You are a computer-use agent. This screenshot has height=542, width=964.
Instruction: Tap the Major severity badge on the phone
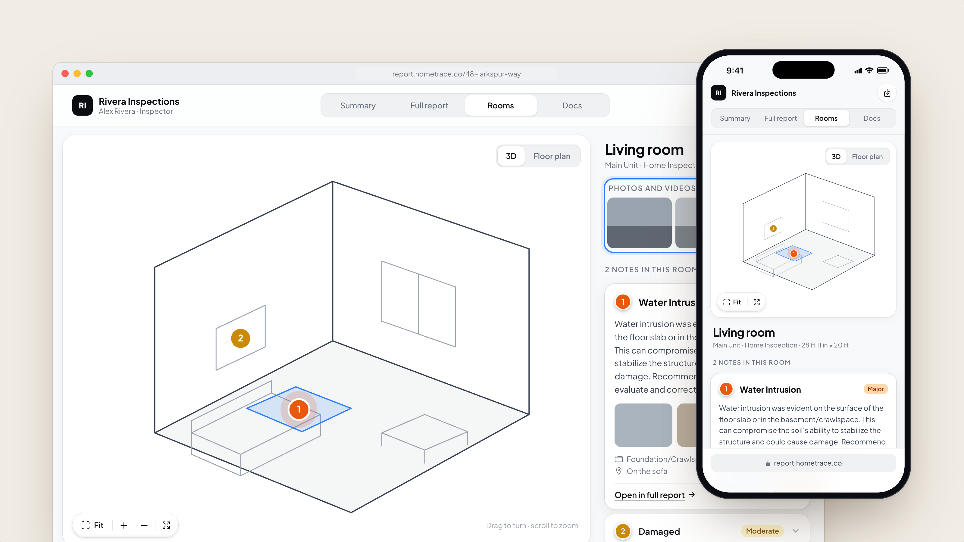coord(875,389)
